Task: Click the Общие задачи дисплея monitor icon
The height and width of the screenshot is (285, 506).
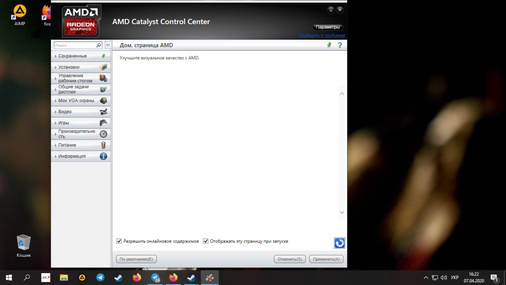Action: (x=103, y=89)
